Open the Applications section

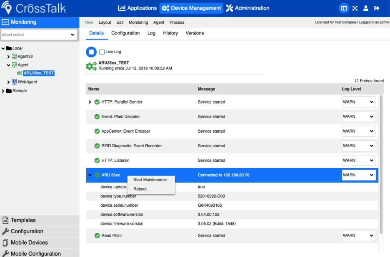[137, 8]
